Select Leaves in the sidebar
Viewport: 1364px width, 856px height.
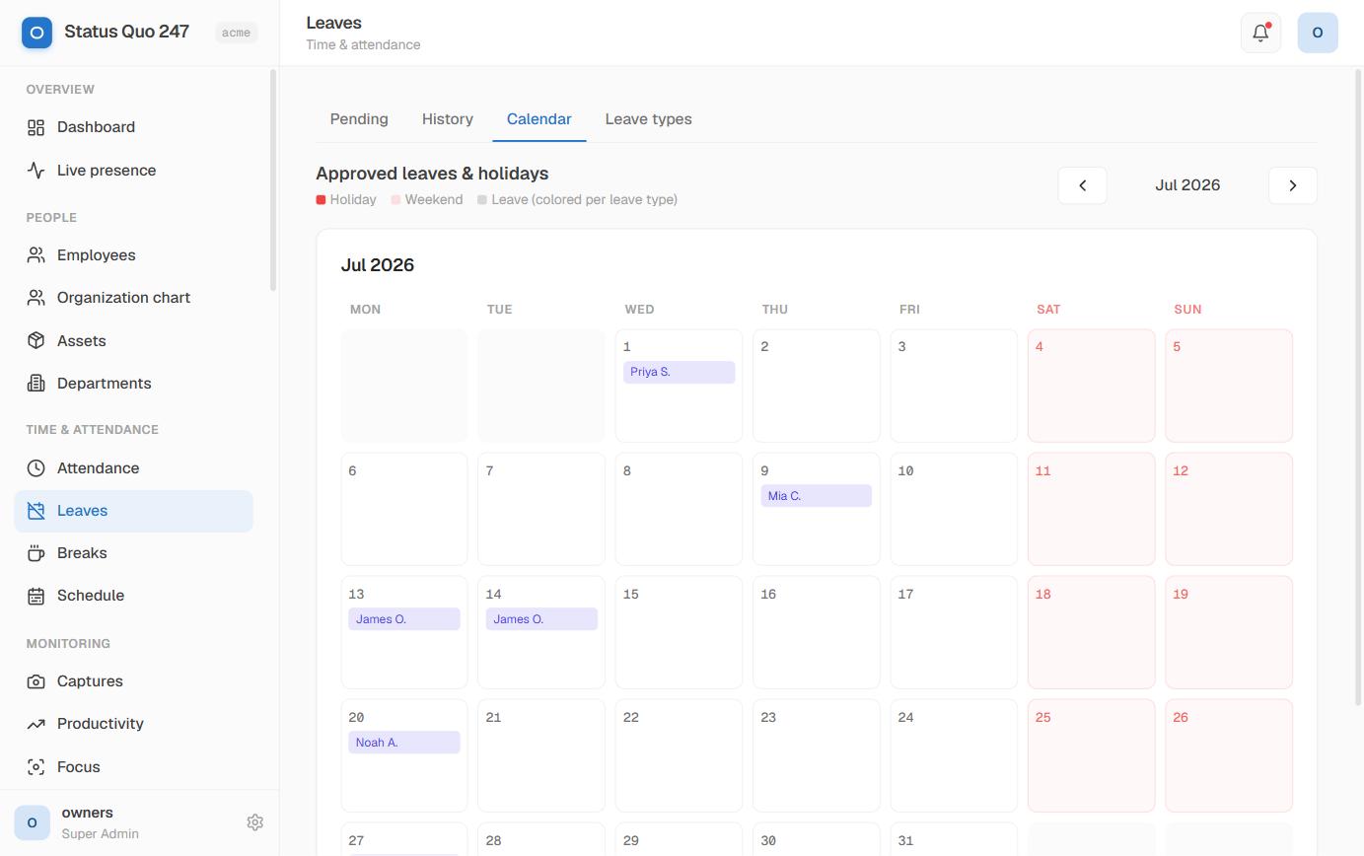(134, 511)
